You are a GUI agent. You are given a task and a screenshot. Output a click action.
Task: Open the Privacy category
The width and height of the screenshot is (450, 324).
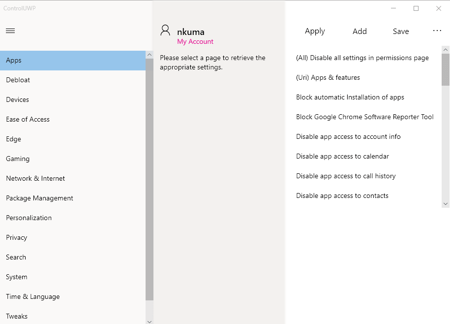pyautogui.click(x=17, y=237)
